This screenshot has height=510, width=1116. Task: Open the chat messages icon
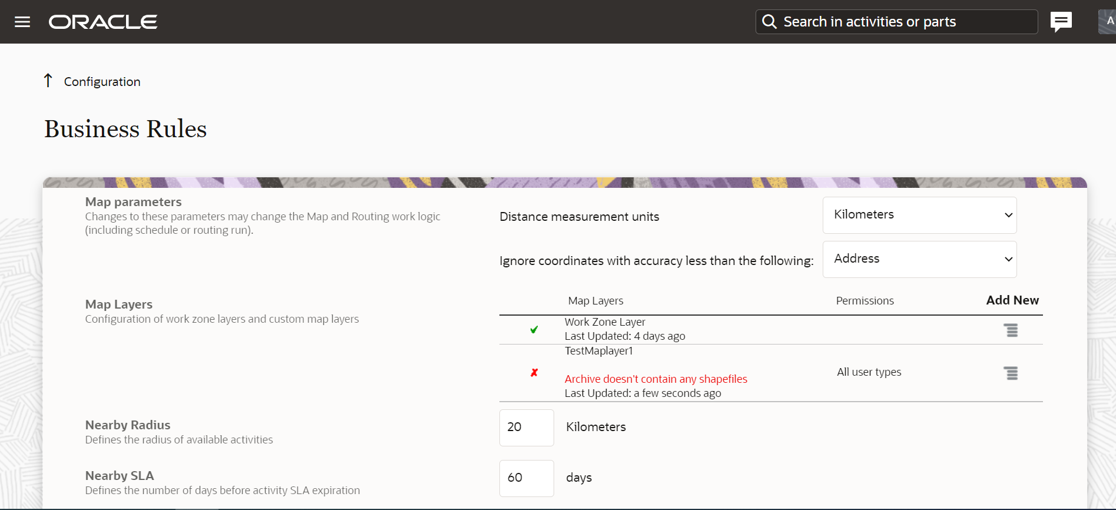1061,22
